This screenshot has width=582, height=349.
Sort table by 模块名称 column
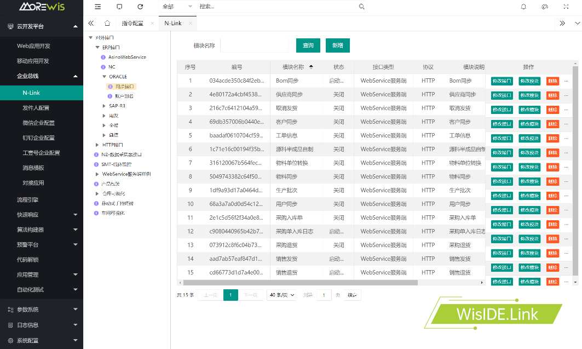click(x=311, y=67)
